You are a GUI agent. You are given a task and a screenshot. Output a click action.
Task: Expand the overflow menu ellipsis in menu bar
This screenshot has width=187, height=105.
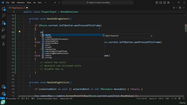coord(45,3)
